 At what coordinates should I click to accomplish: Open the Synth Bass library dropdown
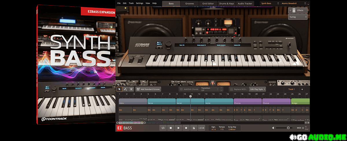[x=269, y=3]
